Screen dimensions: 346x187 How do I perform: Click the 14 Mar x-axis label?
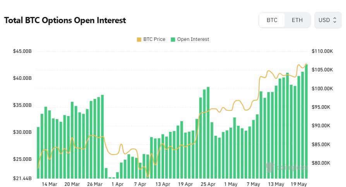[50, 184]
